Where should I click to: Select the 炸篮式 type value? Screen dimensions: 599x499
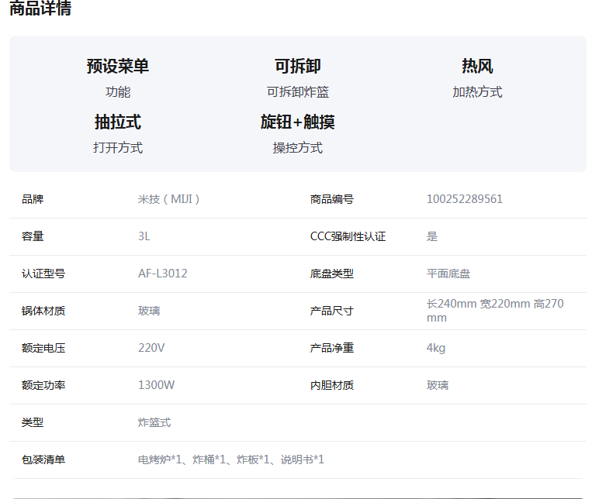[154, 422]
